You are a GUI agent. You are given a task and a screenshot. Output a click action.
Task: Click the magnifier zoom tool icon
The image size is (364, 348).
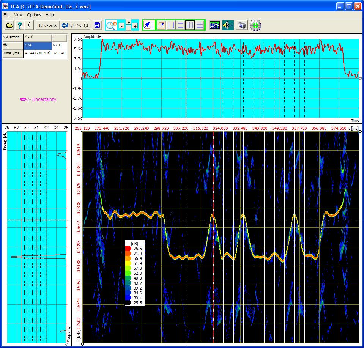click(111, 25)
